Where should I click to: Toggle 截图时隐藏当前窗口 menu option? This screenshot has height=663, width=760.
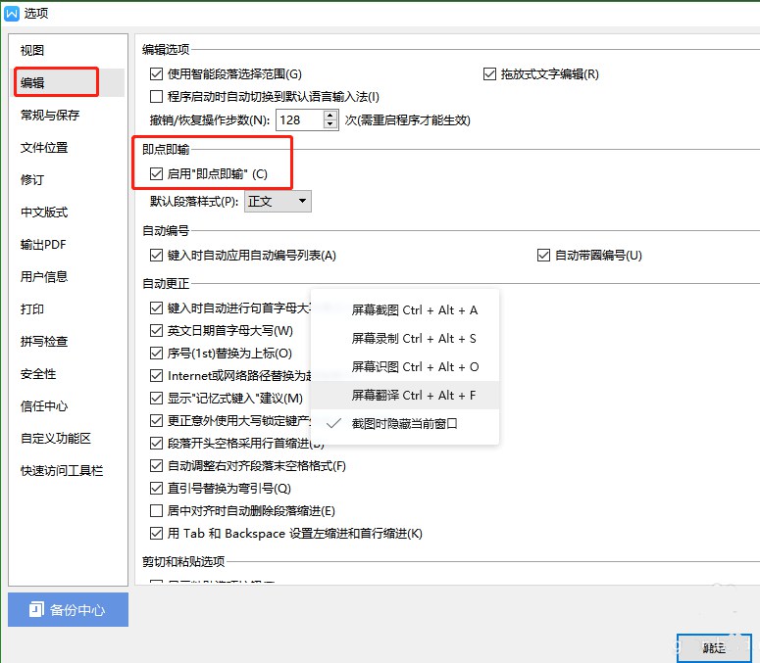(x=405, y=424)
